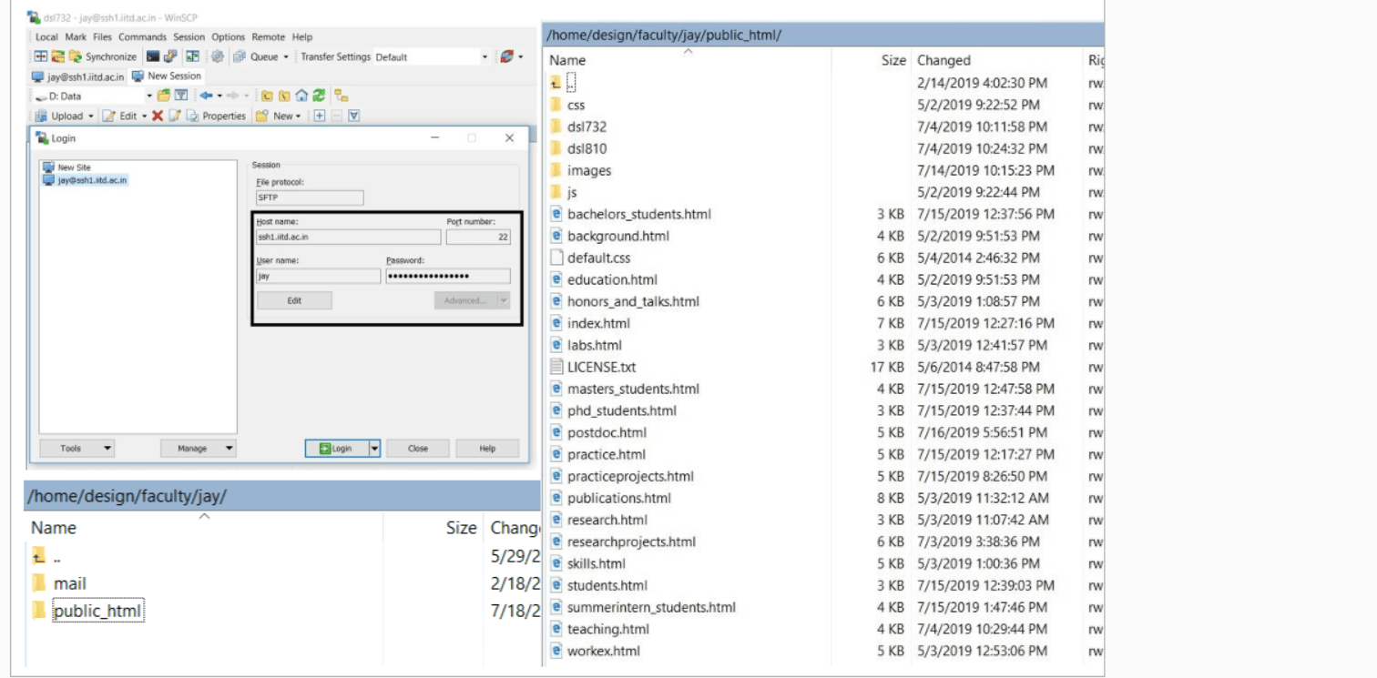Click the New folder toolbar button

pyautogui.click(x=274, y=116)
